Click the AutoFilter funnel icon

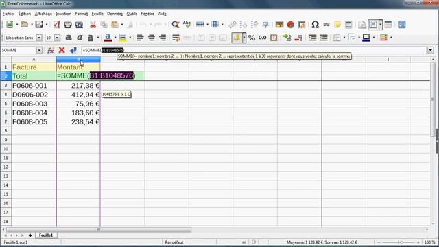pyautogui.click(x=265, y=25)
